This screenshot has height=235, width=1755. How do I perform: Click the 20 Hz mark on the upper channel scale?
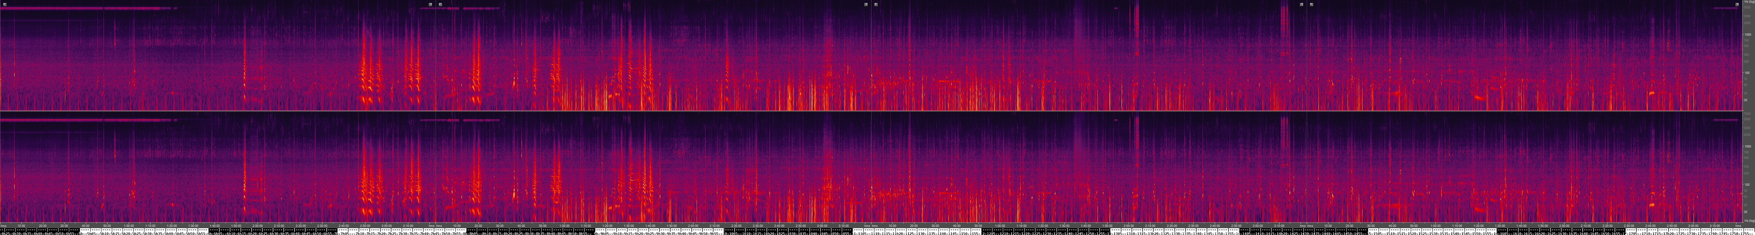point(1748,100)
